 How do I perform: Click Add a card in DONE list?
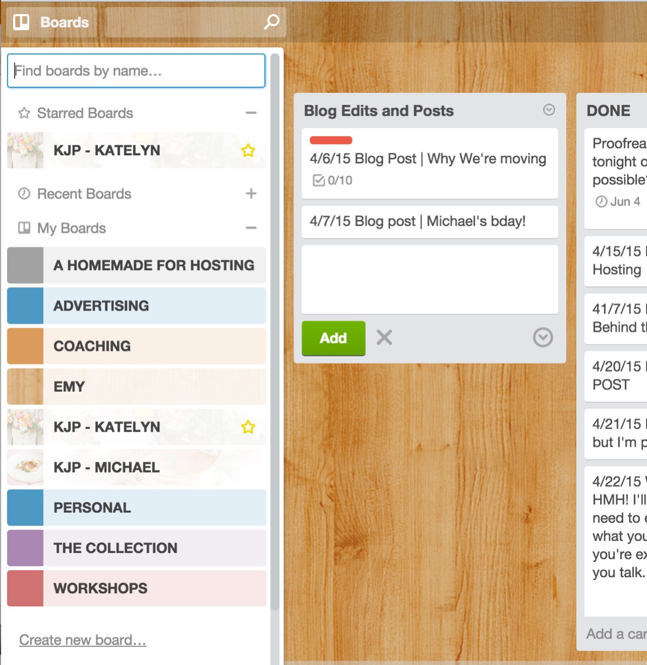616,634
